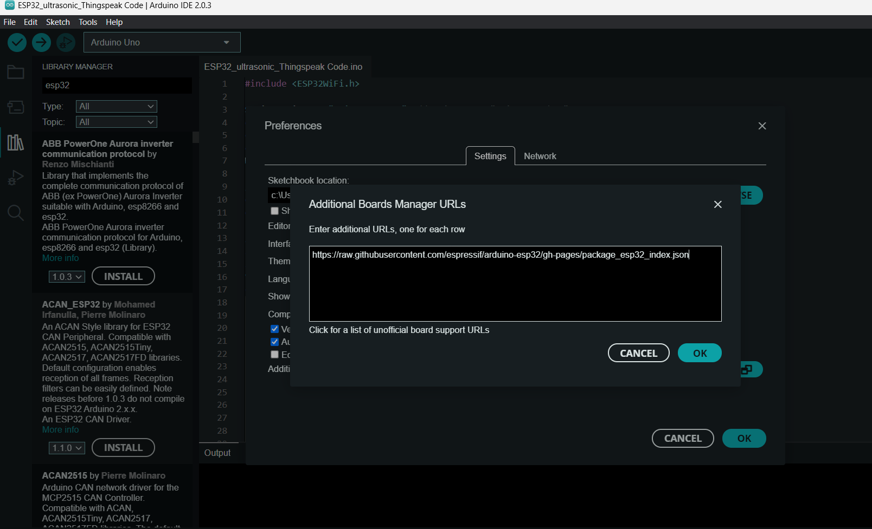Open More info link for ABB PowerOne library

[60, 258]
